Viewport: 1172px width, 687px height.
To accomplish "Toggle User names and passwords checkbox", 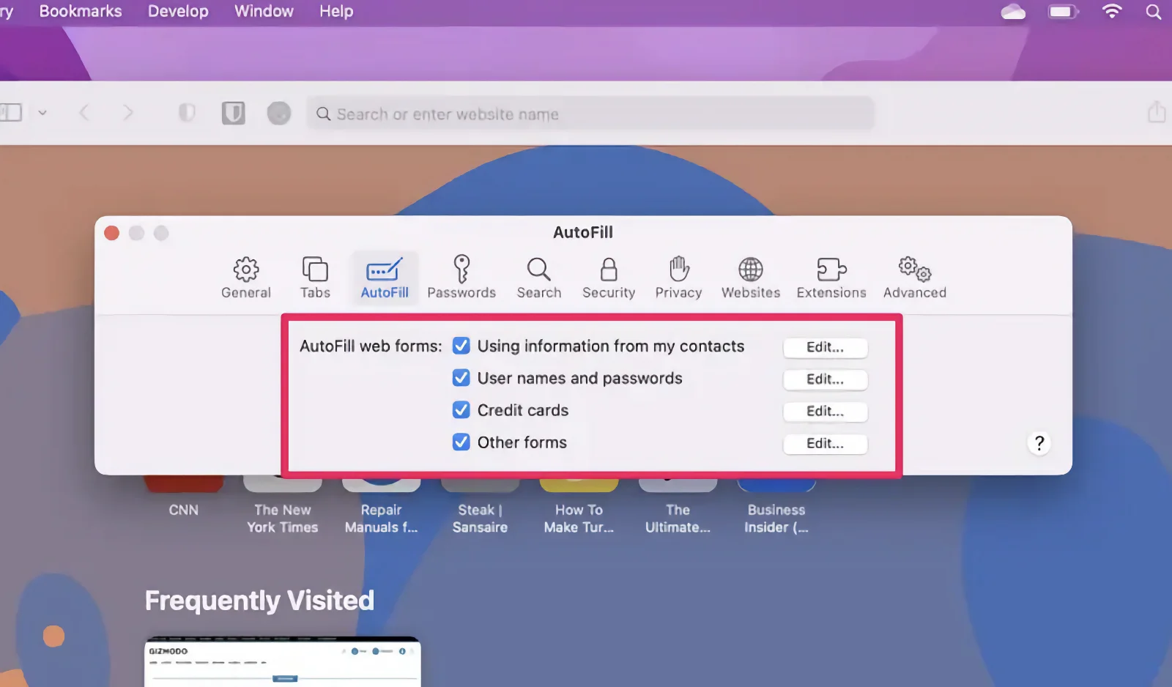I will tap(461, 378).
